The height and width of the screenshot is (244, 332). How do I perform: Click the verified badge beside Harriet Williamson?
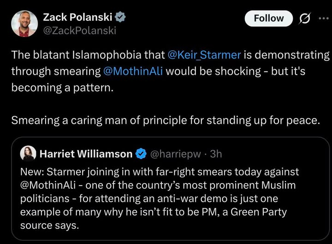(142, 154)
